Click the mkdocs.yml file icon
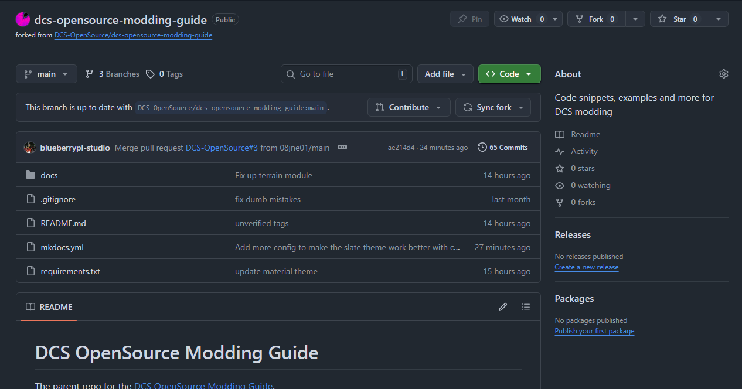The image size is (742, 389). 31,247
